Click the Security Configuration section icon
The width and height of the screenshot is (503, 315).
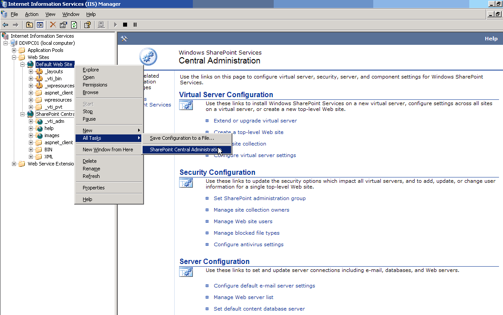click(x=186, y=183)
